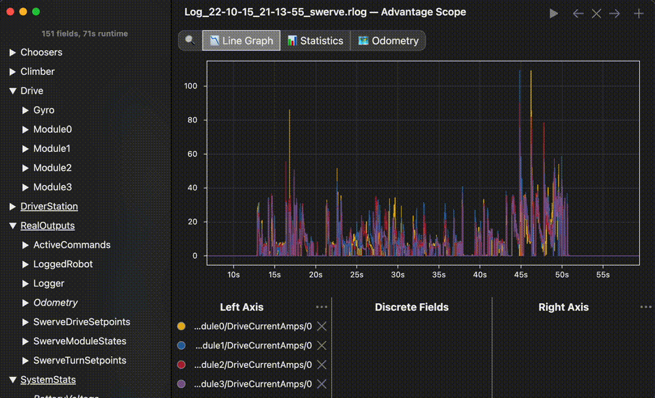This screenshot has width=655, height=398.
Task: Remove Module3 DriveCurrentAmps from the Left Axis
Action: [x=322, y=384]
